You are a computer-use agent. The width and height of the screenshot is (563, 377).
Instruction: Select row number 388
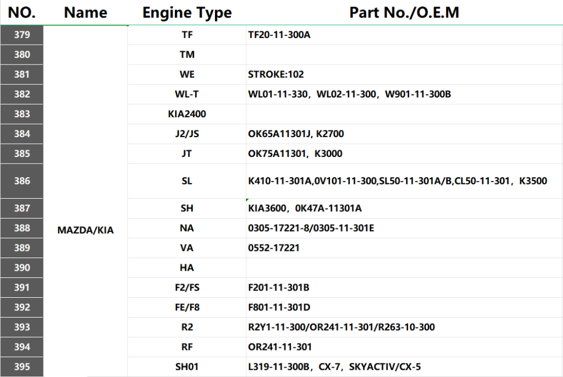click(21, 228)
